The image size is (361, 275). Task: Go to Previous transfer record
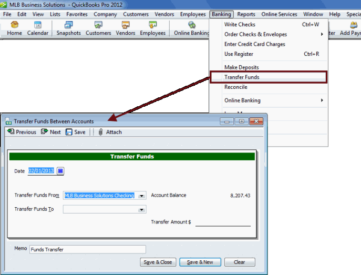(x=22, y=132)
